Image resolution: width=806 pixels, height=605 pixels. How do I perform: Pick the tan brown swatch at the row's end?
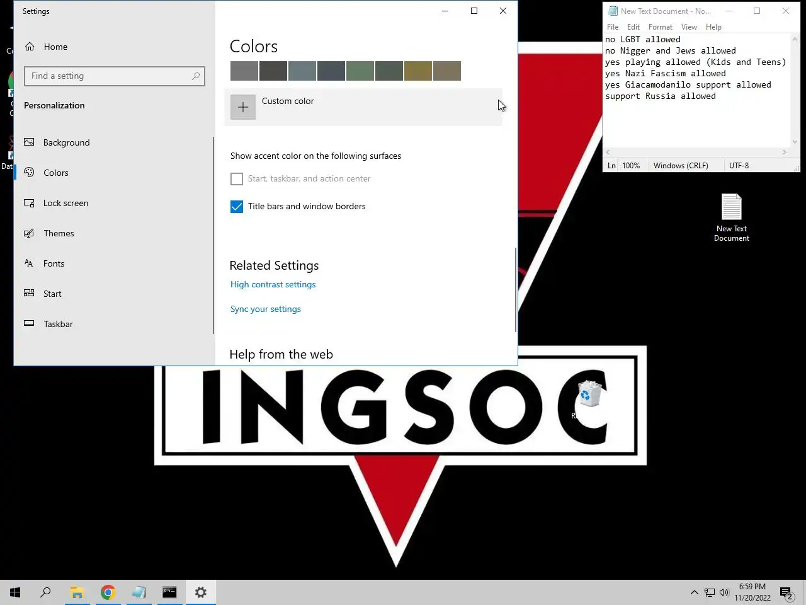(447, 71)
